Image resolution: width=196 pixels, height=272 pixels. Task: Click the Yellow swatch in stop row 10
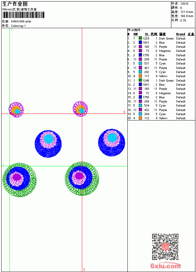point(140,76)
